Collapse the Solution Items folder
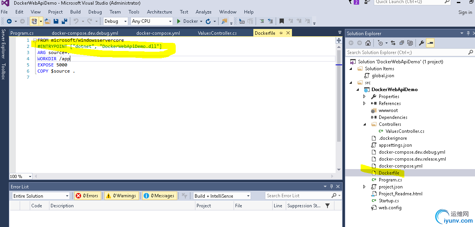 coord(351,69)
